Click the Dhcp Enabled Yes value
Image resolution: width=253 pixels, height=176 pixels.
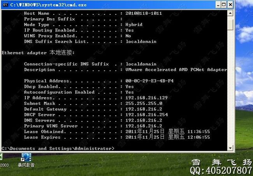point(130,87)
